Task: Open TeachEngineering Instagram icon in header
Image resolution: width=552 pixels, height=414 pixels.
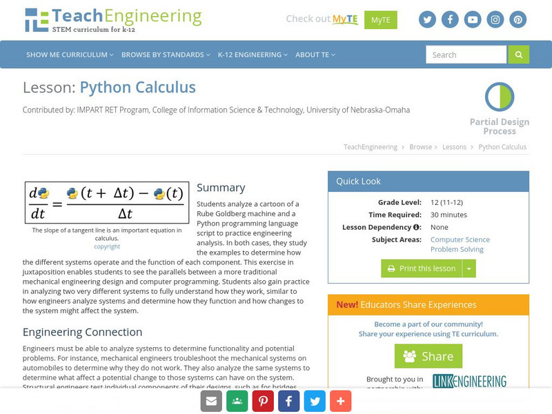Action: point(495,20)
